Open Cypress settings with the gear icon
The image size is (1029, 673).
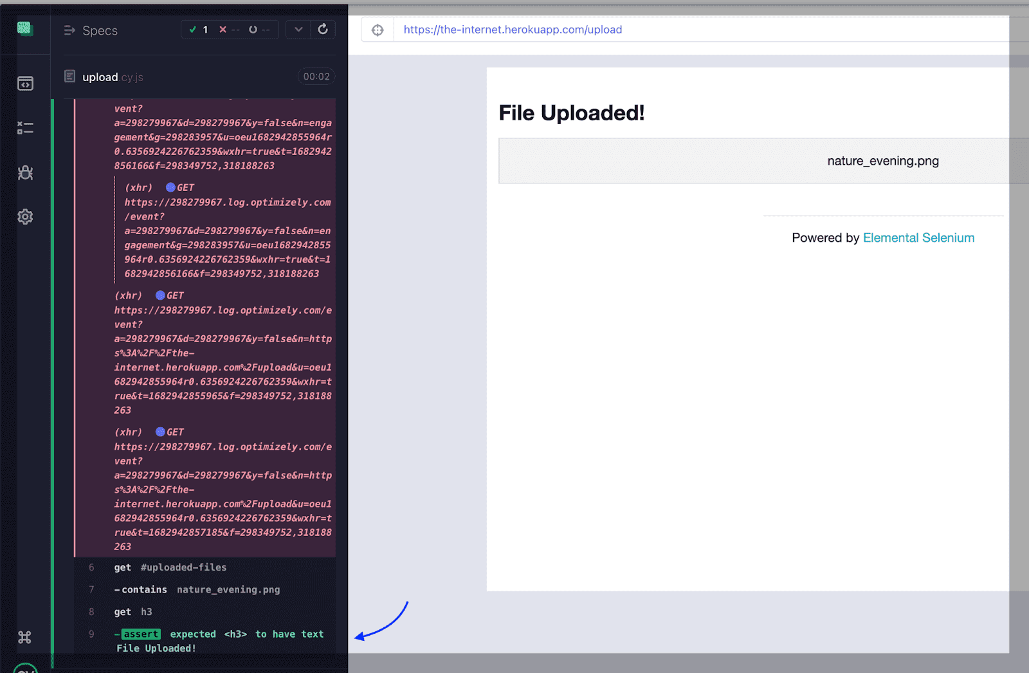pos(25,216)
